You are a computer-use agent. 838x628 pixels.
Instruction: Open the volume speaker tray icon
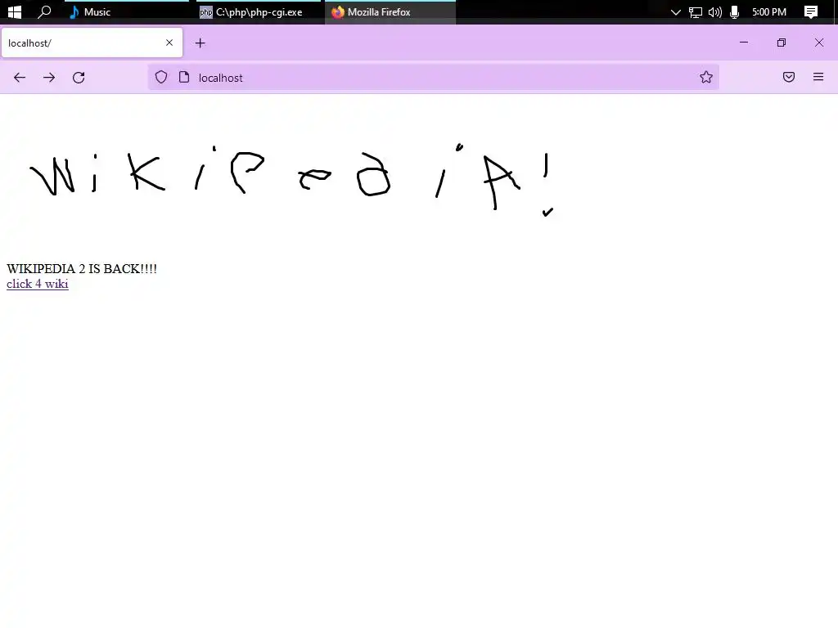715,12
